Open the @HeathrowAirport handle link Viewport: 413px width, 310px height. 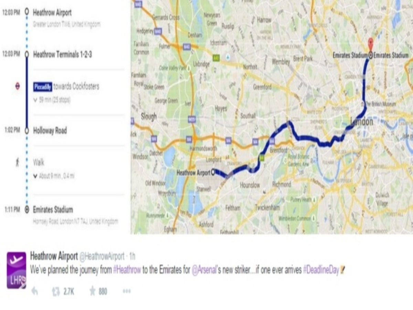point(102,256)
